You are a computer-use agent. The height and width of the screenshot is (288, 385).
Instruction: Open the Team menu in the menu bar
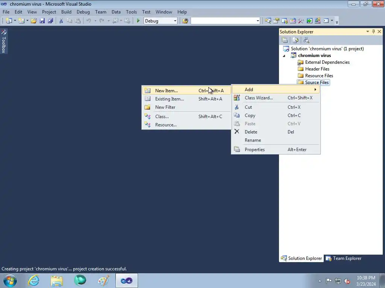(x=101, y=12)
